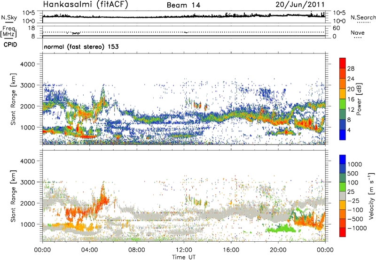Click the '100' Velocity colorbar value
Screen dimensions: 376x260
(x=353, y=183)
